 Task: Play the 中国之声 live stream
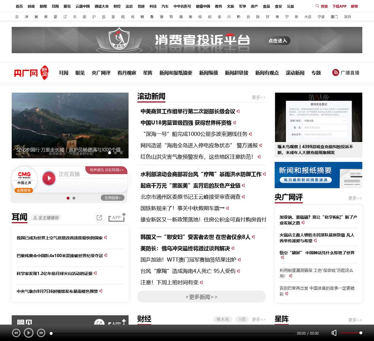point(49,178)
